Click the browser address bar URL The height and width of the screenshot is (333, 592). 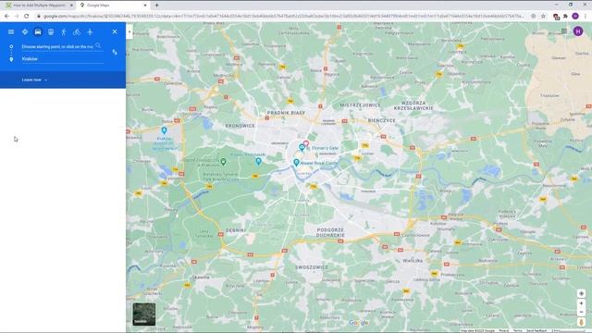point(283,17)
